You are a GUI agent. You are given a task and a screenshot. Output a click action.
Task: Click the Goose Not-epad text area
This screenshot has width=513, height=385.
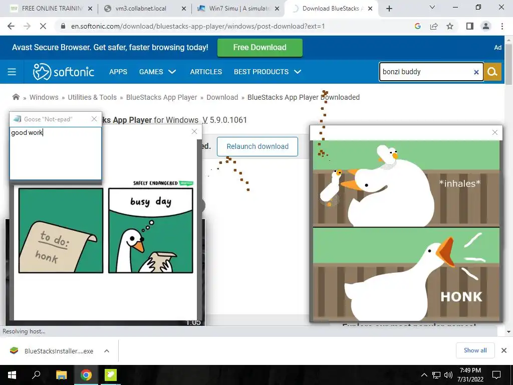point(56,153)
